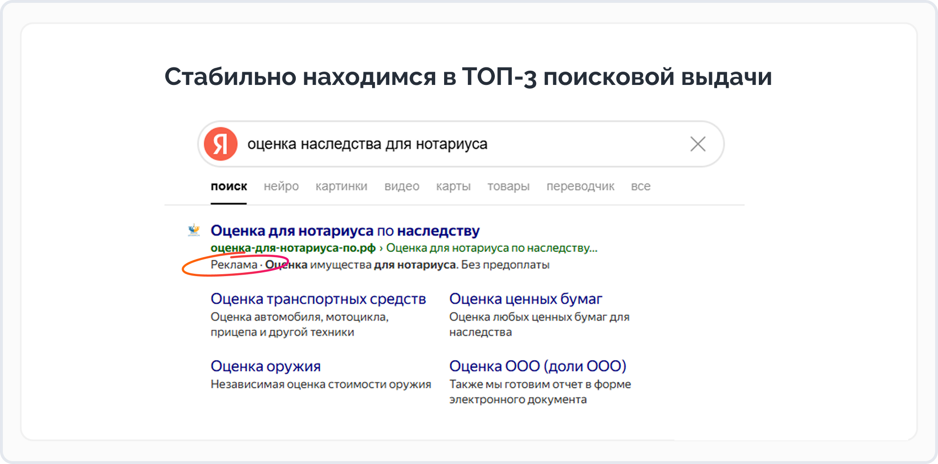Open the видео search section
Screen dimensions: 938x464
402,186
